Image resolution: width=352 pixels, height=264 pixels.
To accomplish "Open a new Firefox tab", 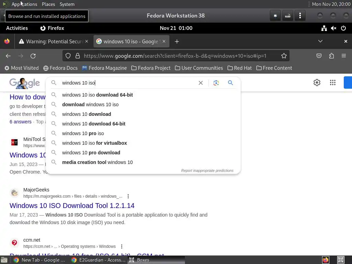I will point(177,42).
